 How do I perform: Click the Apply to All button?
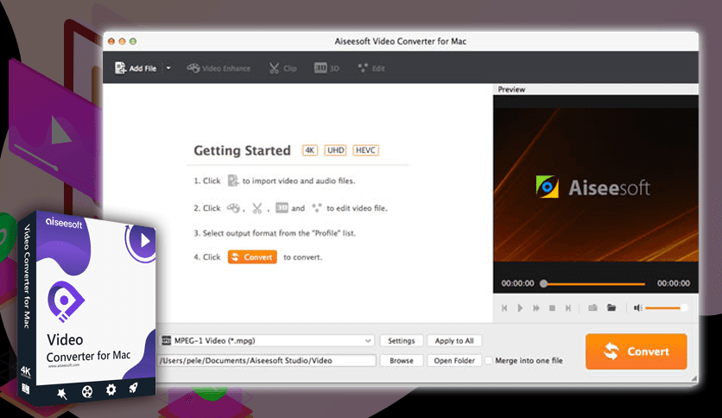pos(454,340)
